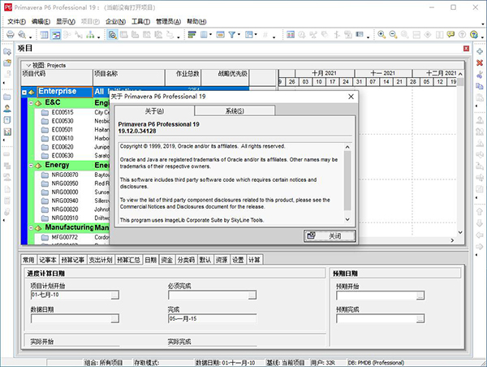
Task: Click the Primavera P6 logo in title bar
Action: [x=9, y=6]
